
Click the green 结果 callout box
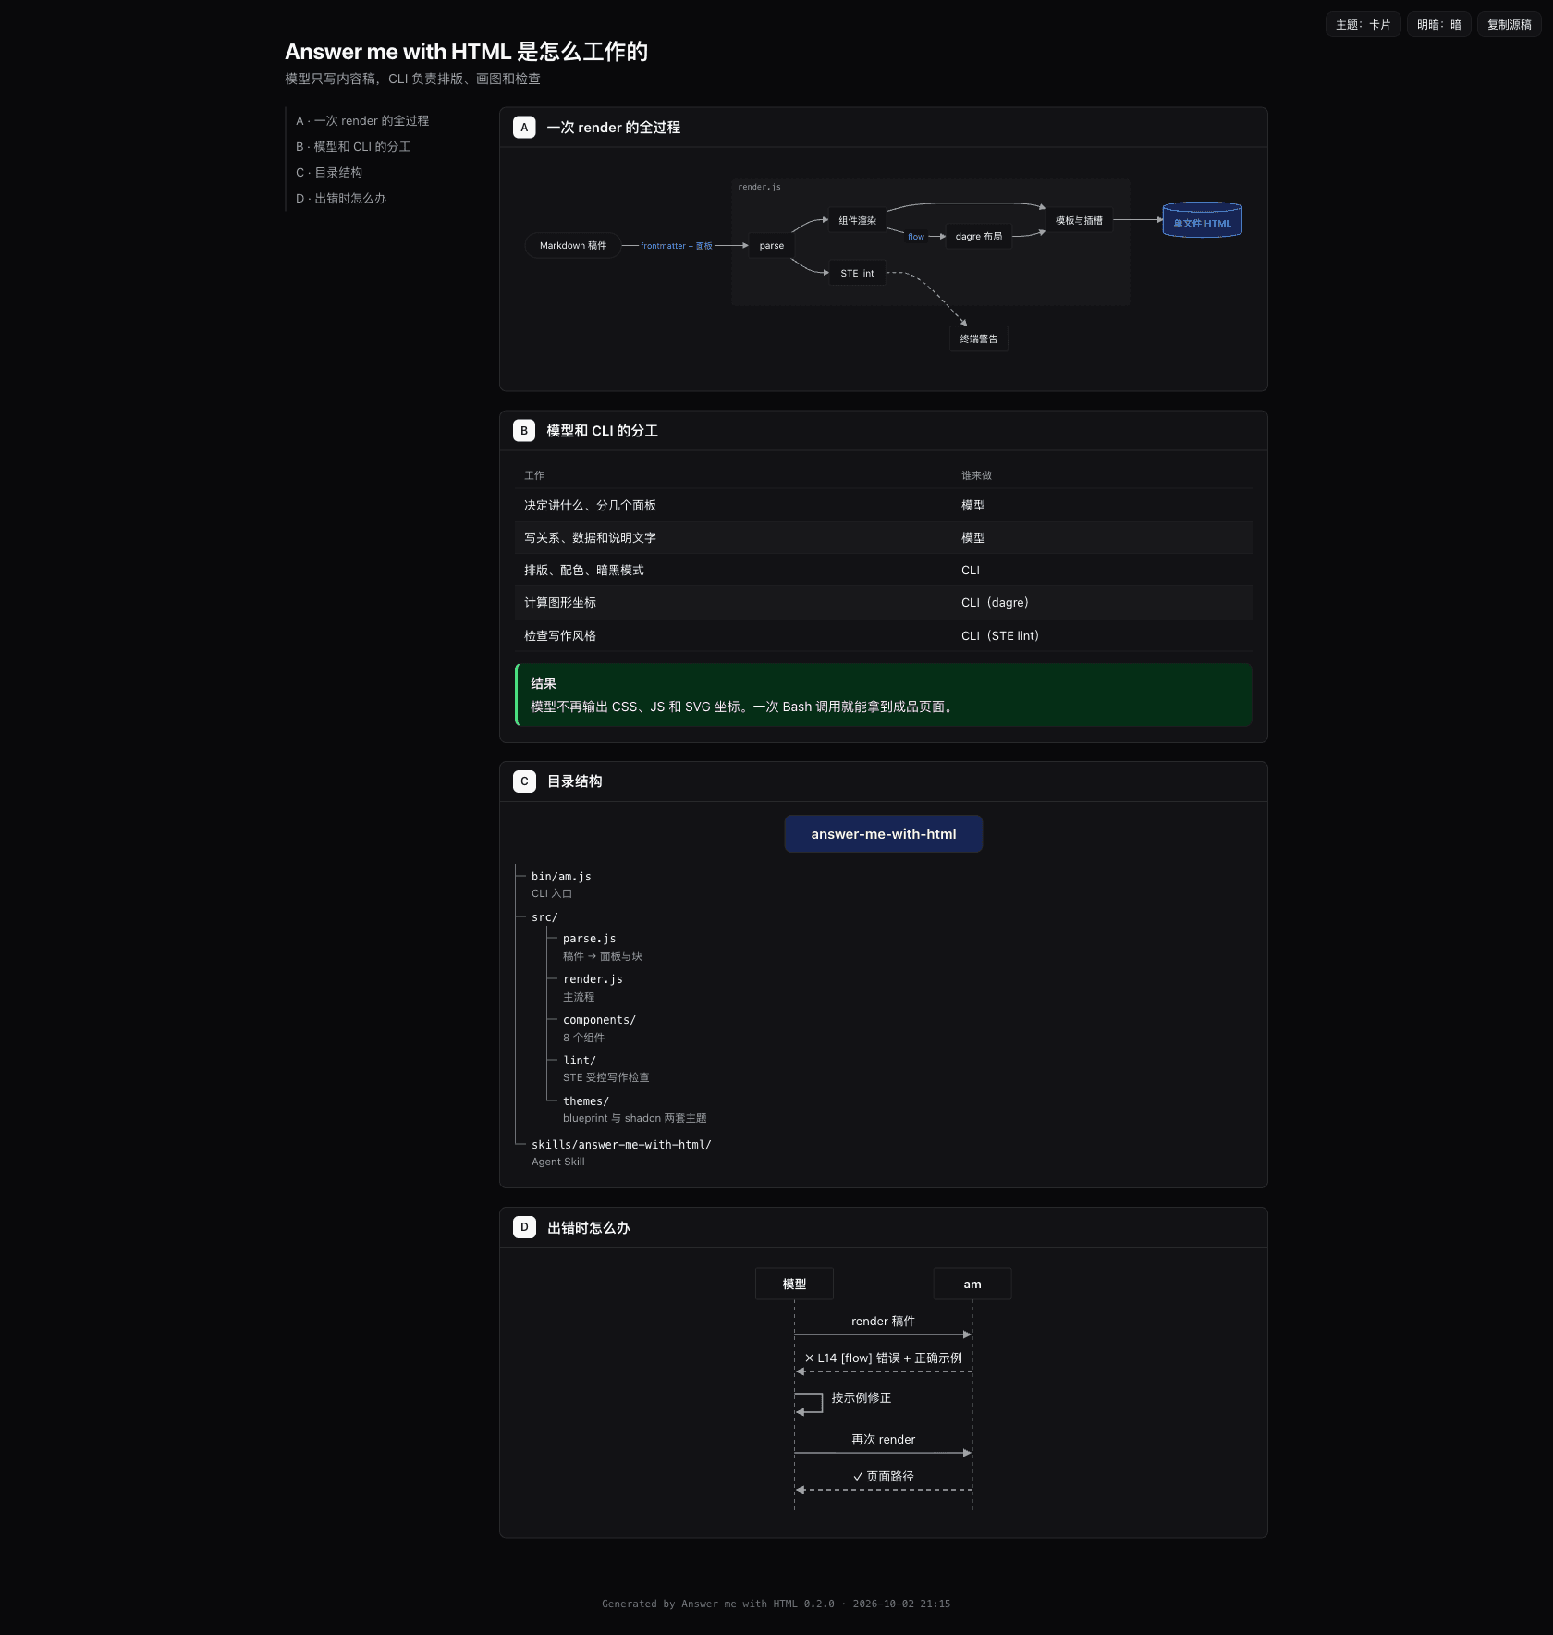[884, 695]
